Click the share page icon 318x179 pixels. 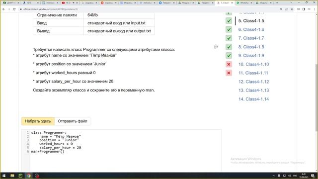(x=286, y=9)
